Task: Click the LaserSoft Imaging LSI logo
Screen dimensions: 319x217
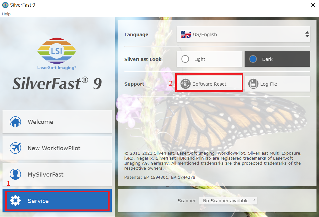Action: pyautogui.click(x=57, y=51)
